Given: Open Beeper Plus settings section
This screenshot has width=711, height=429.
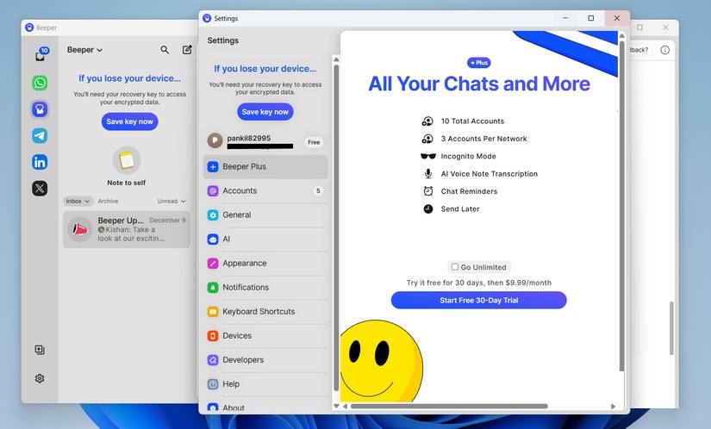Looking at the screenshot, I should [265, 167].
